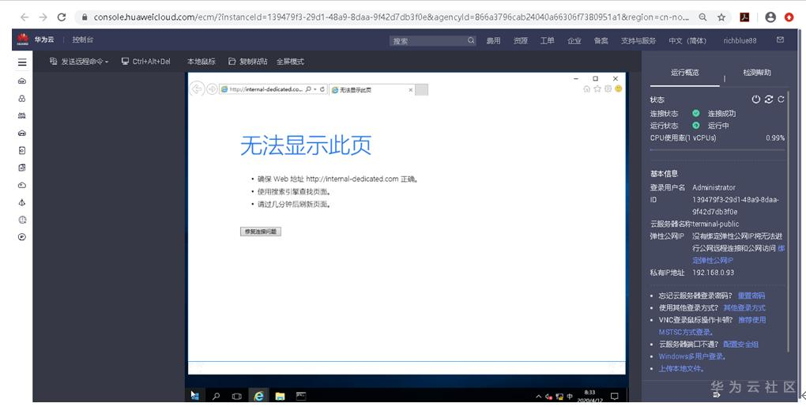The image size is (806, 407).
Task: Click the Internet Explorer taskbar icon
Action: pyautogui.click(x=259, y=396)
